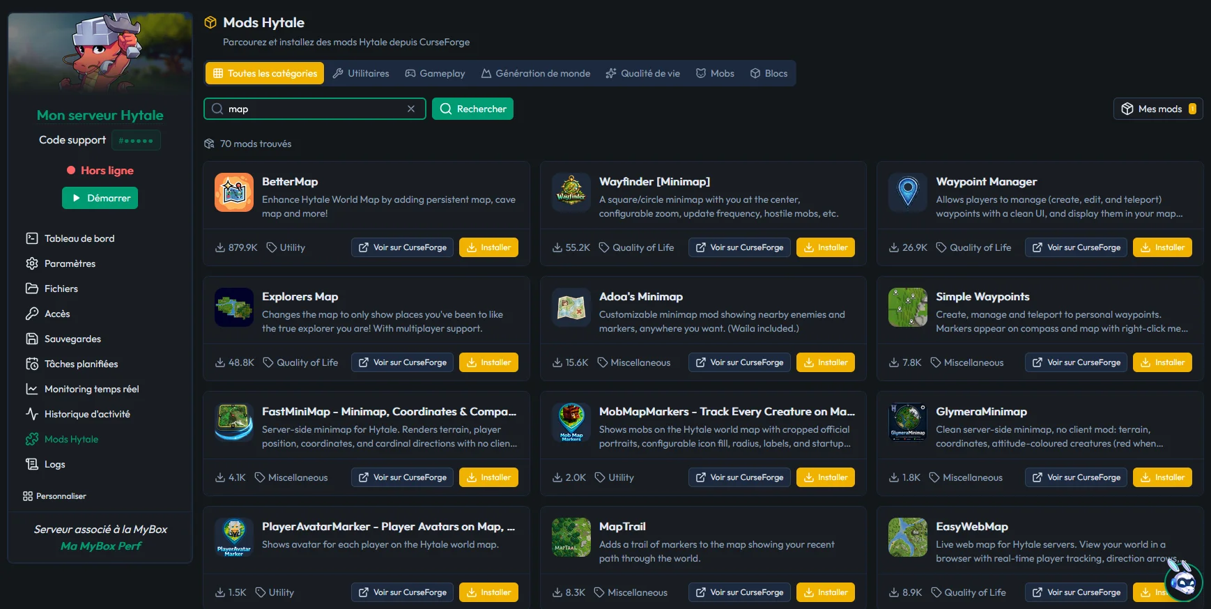Screen dimensions: 1211x609
Task: View EasyWebMap on CurseForge
Action: (x=1076, y=592)
